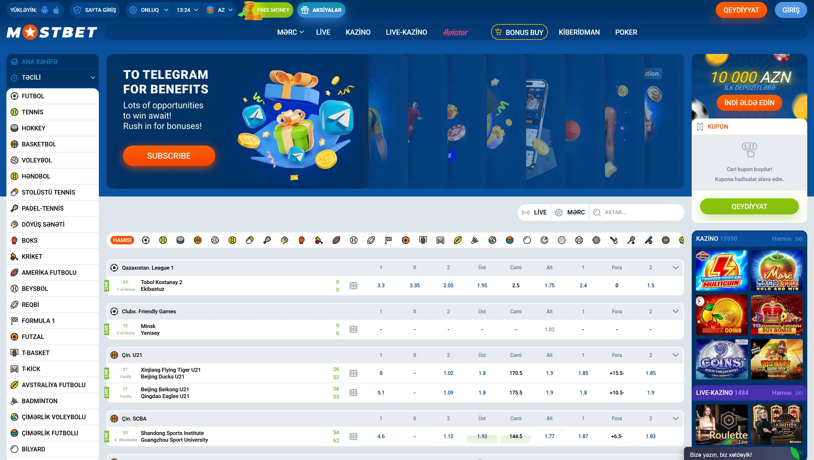Select boxing glove icon in filter row
Image resolution: width=814 pixels, height=460 pixels.
[302, 240]
